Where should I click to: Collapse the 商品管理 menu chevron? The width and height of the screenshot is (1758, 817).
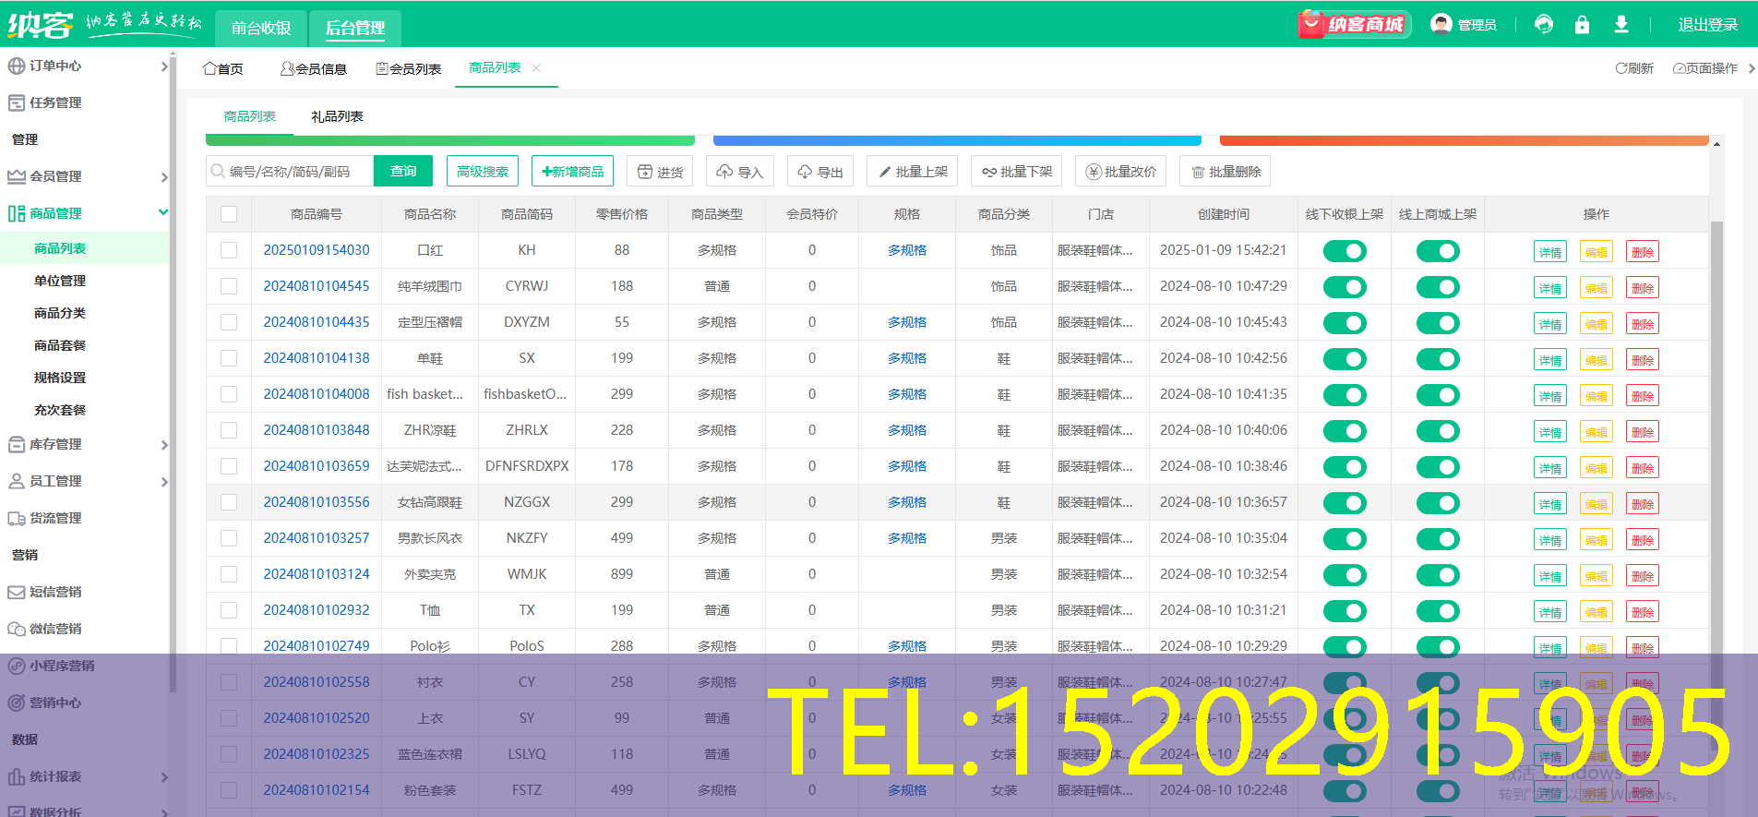[163, 212]
